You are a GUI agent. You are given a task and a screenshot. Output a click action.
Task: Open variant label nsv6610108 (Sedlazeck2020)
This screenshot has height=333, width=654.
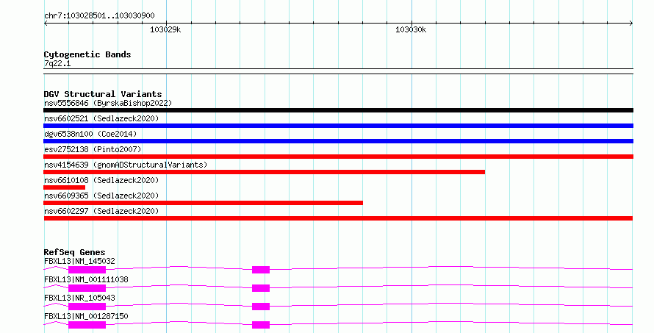coord(101,180)
